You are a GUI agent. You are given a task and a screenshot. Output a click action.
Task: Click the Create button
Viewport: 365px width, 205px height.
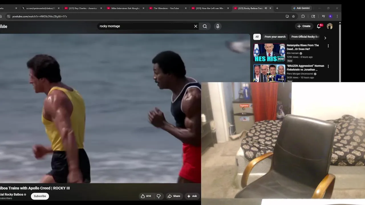pos(304,26)
